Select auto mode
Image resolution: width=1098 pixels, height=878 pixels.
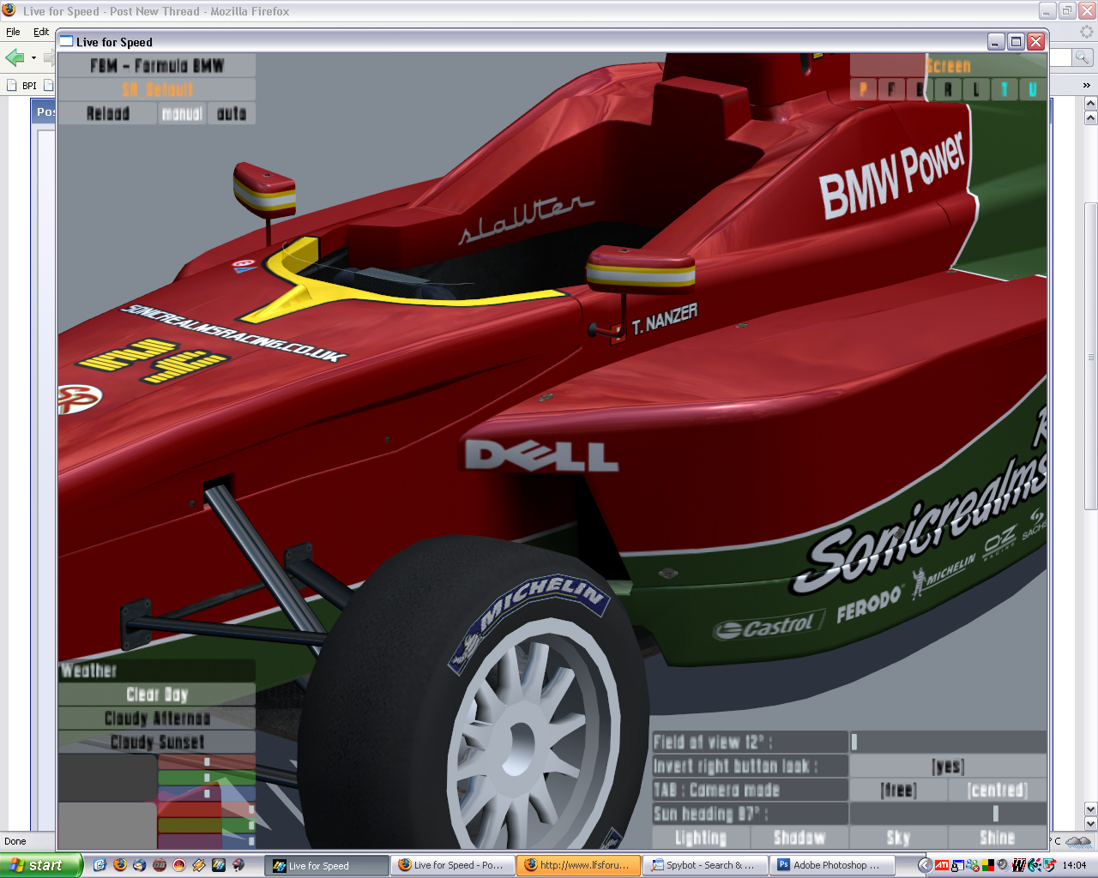232,113
